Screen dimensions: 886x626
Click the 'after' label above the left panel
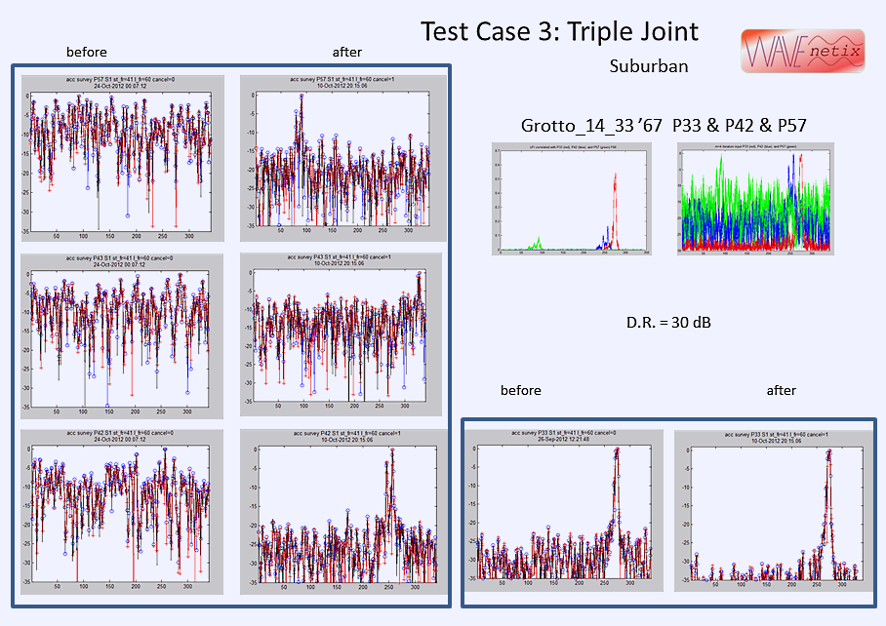[348, 52]
